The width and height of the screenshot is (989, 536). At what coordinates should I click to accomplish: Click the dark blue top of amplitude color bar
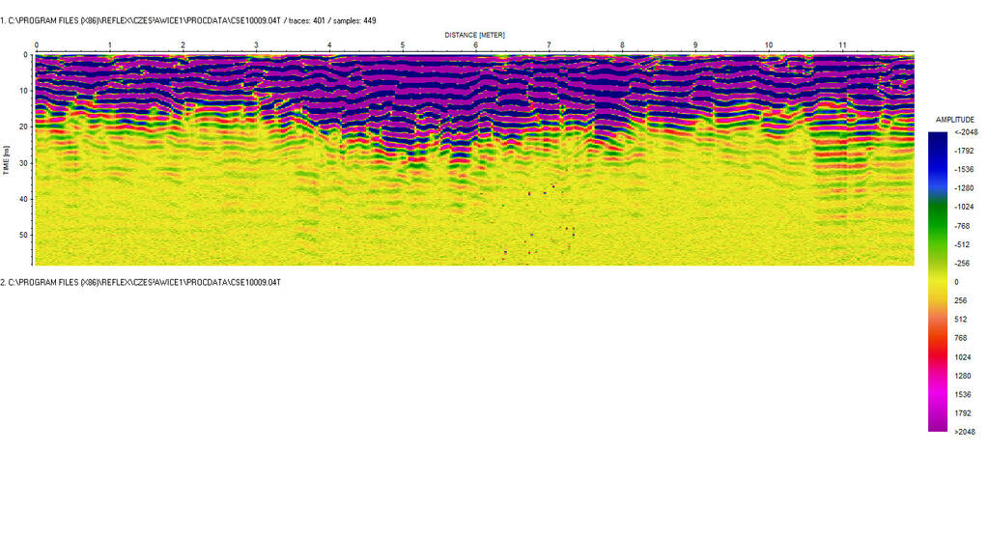pyautogui.click(x=938, y=138)
